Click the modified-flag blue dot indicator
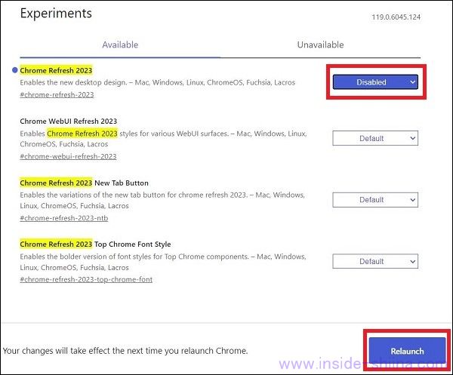453x375 pixels. point(15,70)
